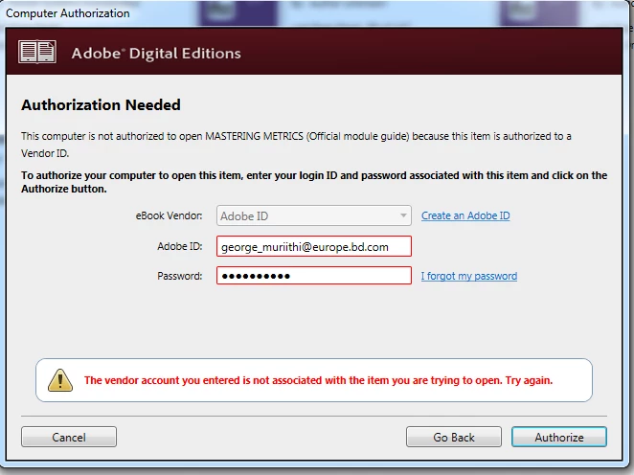Viewport: 634px width, 475px height.
Task: Click the Password field label
Action: [179, 276]
